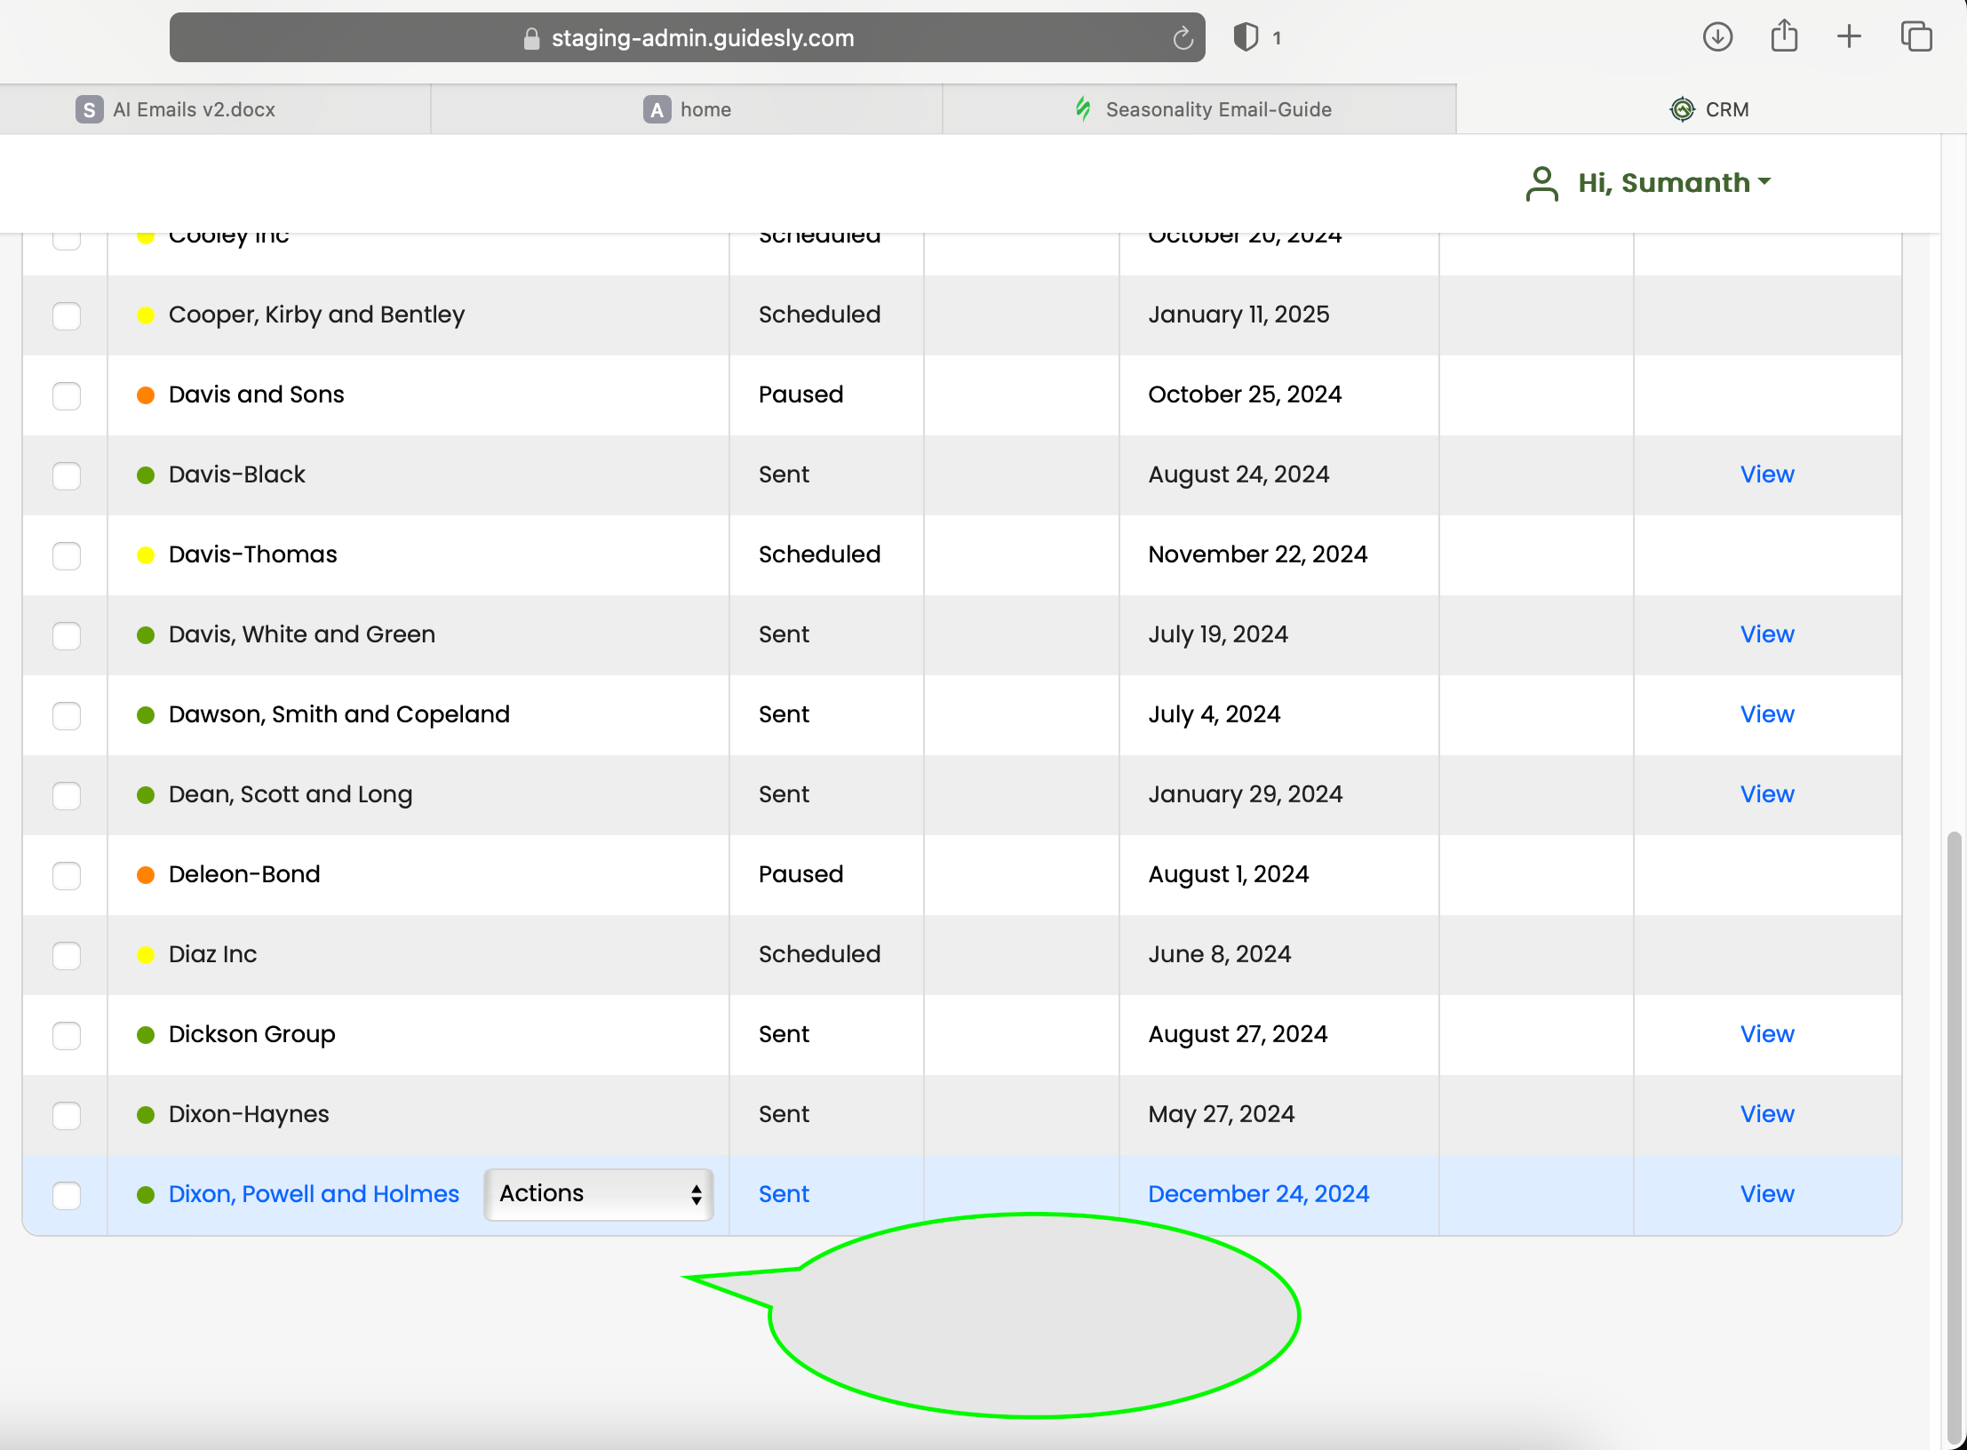Switch to the AI Emails v2.docx tab
Image resolution: width=1967 pixels, height=1450 pixels.
click(194, 109)
